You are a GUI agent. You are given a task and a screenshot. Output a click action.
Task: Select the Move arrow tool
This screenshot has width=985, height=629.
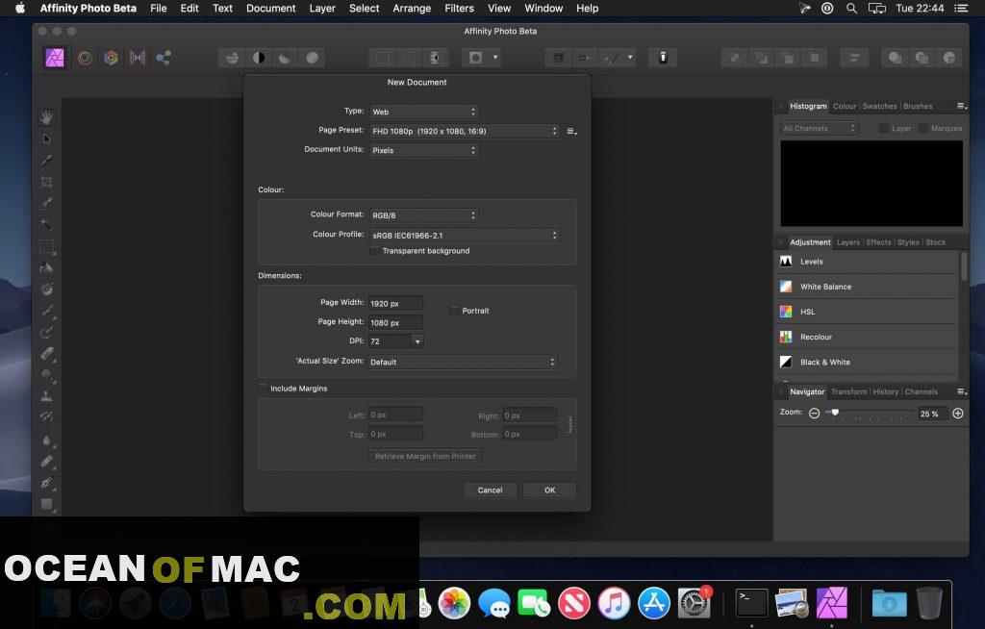pos(46,138)
